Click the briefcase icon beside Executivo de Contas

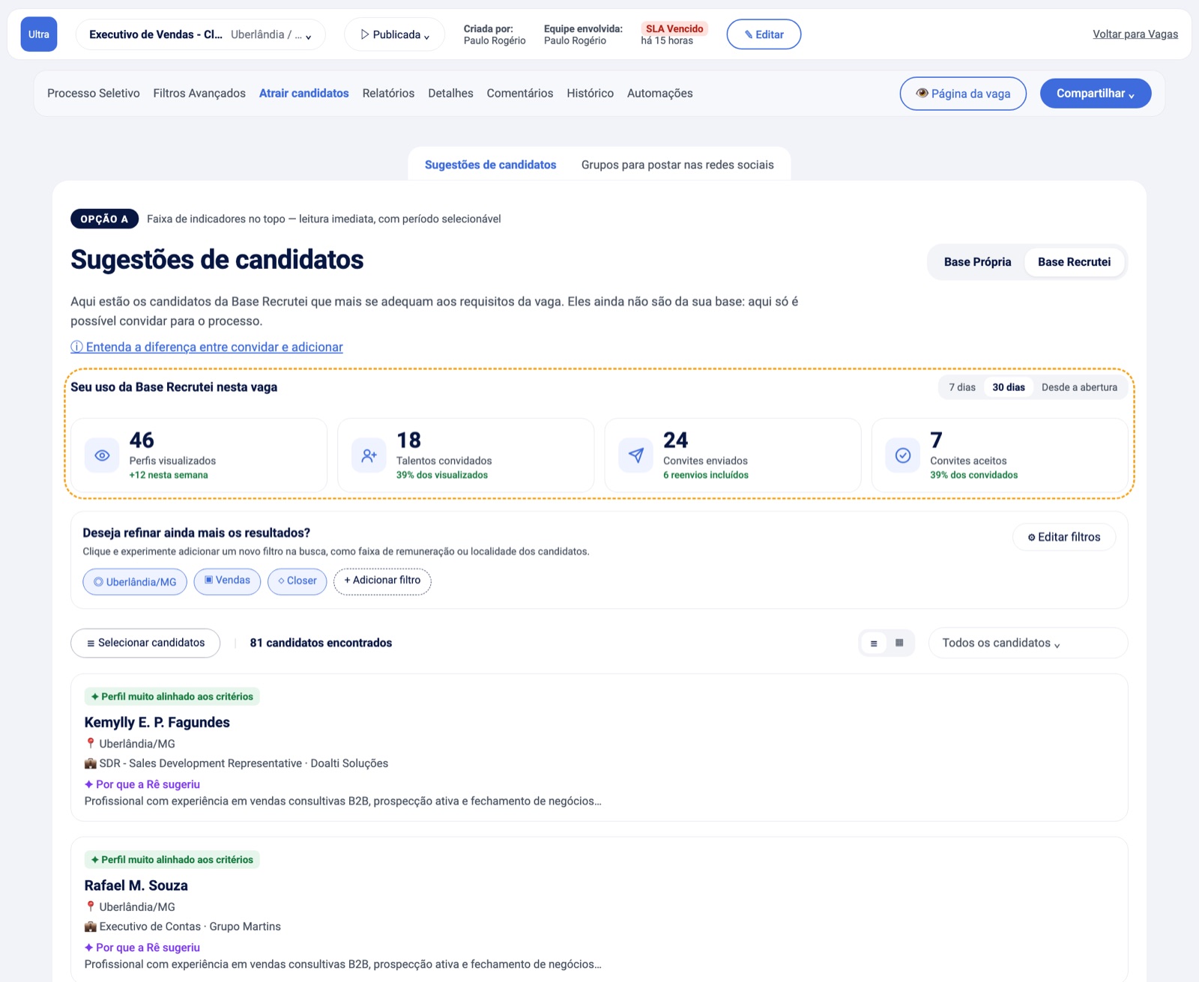tap(91, 927)
